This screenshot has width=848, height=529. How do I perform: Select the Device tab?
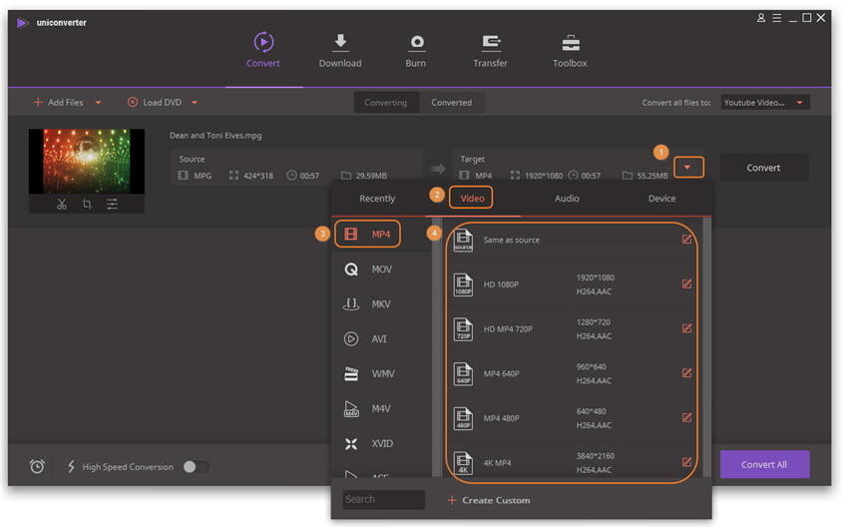click(662, 199)
